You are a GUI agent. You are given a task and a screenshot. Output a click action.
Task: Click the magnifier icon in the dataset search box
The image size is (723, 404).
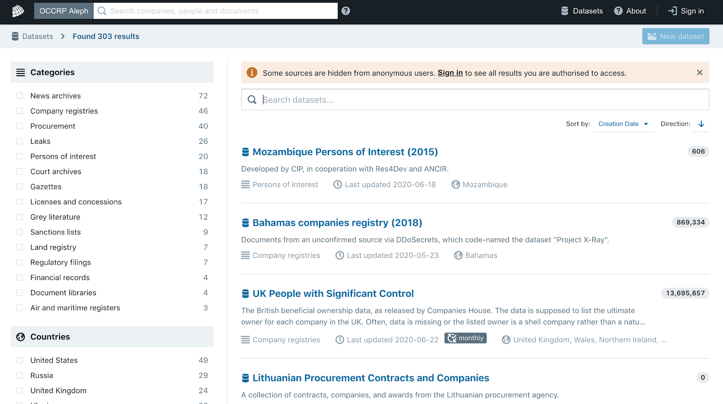pos(252,100)
